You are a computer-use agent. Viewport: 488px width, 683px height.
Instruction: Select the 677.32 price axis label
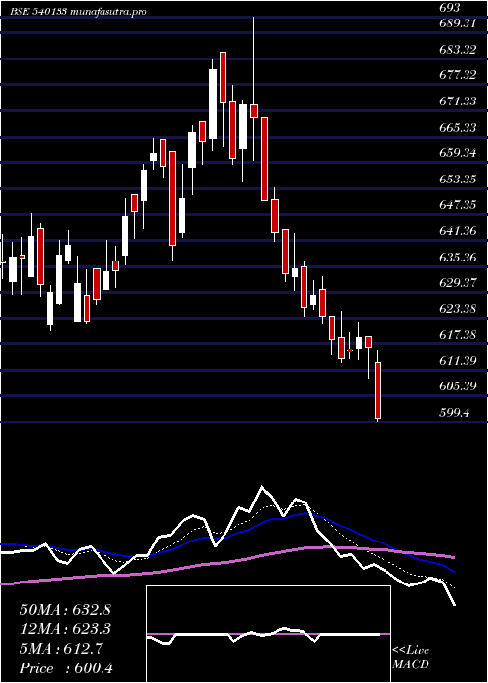click(x=458, y=75)
